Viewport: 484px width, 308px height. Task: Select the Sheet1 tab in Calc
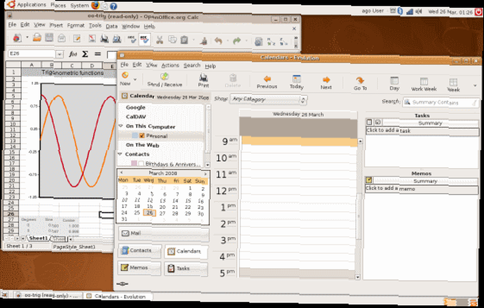(x=38, y=238)
